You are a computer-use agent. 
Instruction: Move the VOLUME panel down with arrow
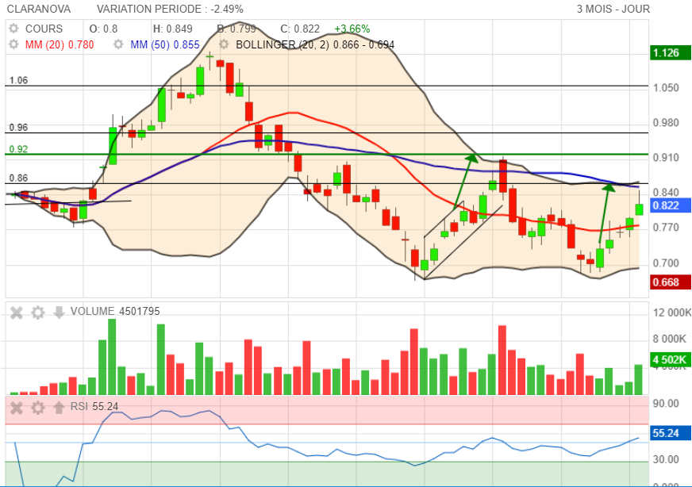(x=59, y=313)
